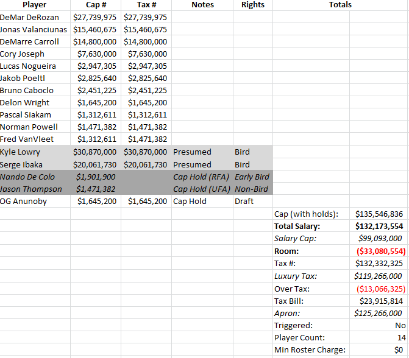
Task: Click the Player column header cell
Action: coord(35,5)
